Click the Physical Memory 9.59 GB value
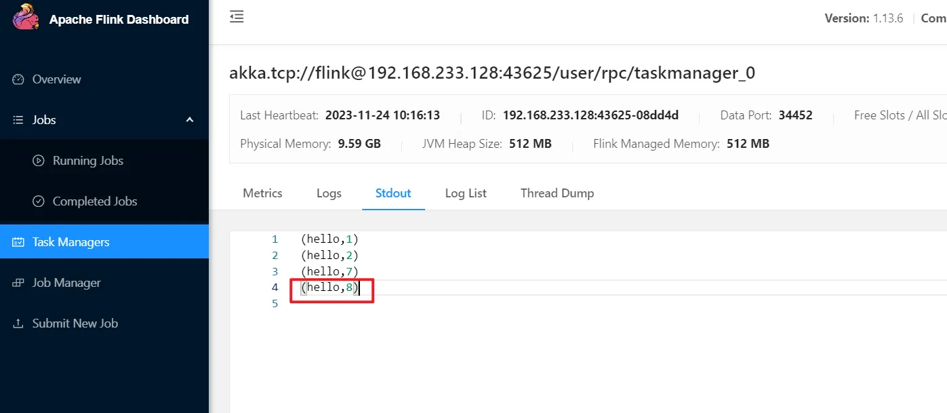Image resolution: width=947 pixels, height=413 pixels. tap(359, 144)
